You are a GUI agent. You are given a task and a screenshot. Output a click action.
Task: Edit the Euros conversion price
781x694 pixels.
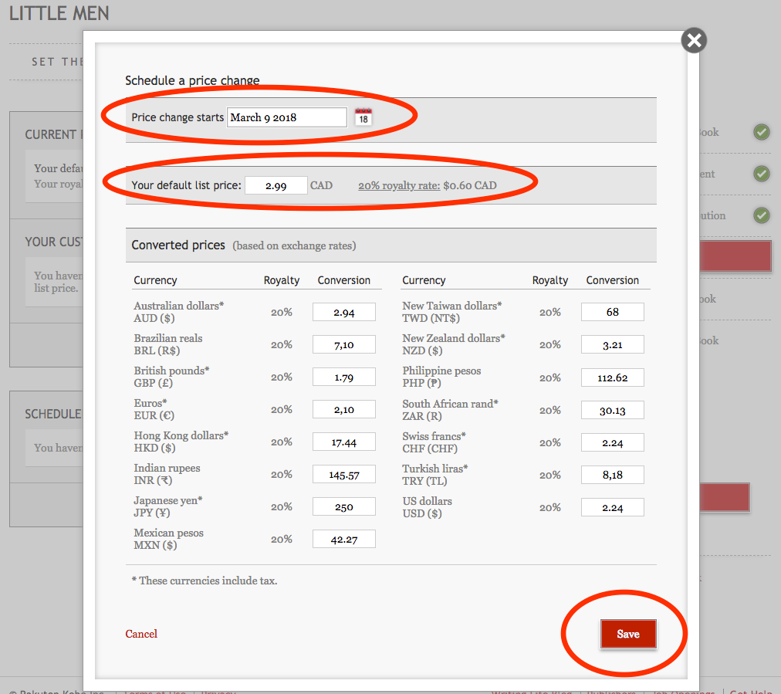click(x=343, y=409)
